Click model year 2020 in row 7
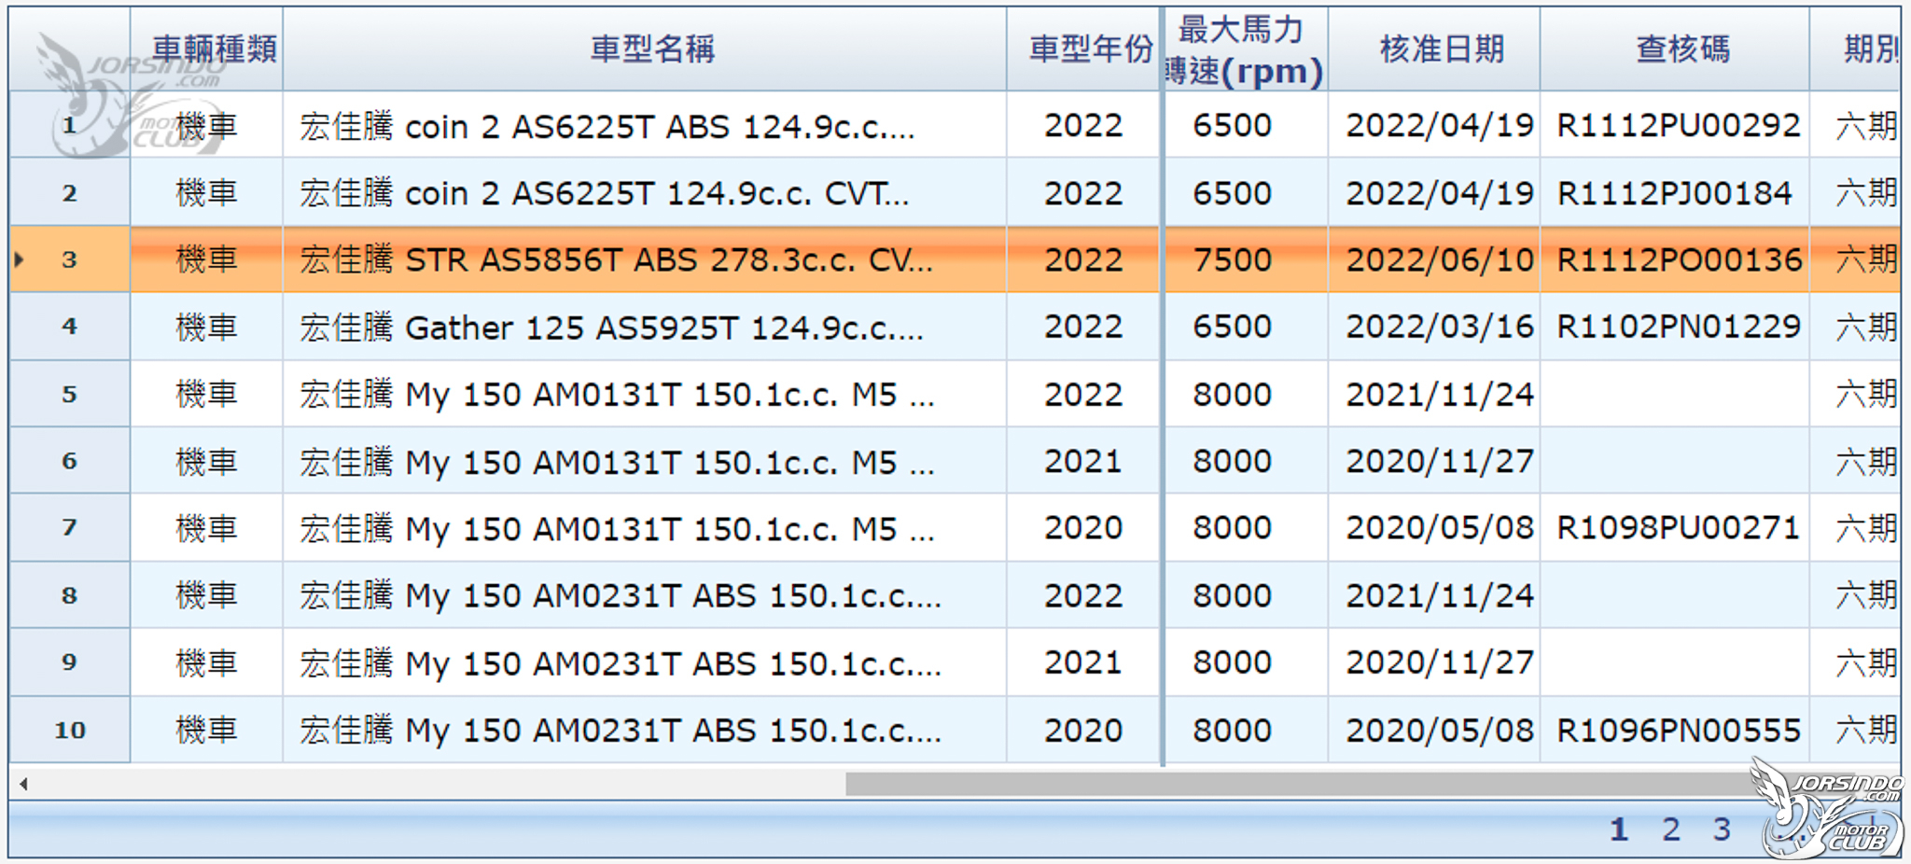Image resolution: width=1911 pixels, height=864 pixels. click(x=1082, y=528)
